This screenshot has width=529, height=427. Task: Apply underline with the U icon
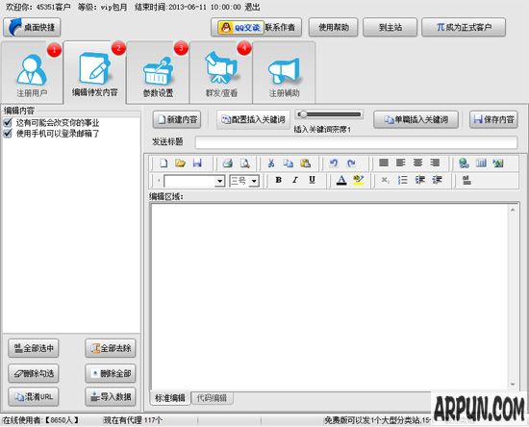pyautogui.click(x=312, y=180)
